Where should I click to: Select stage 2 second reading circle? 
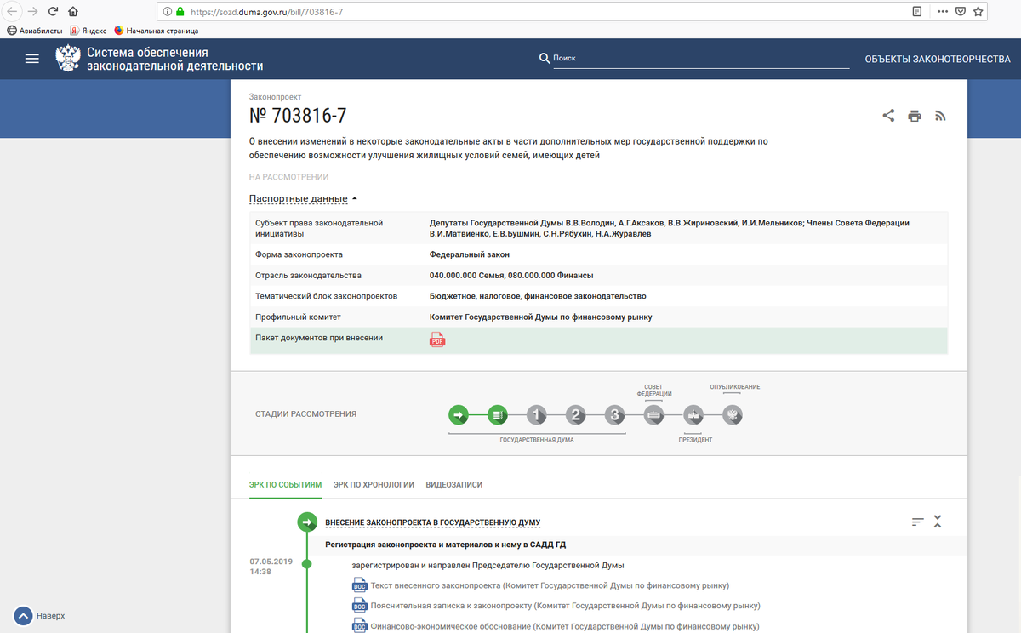point(576,415)
